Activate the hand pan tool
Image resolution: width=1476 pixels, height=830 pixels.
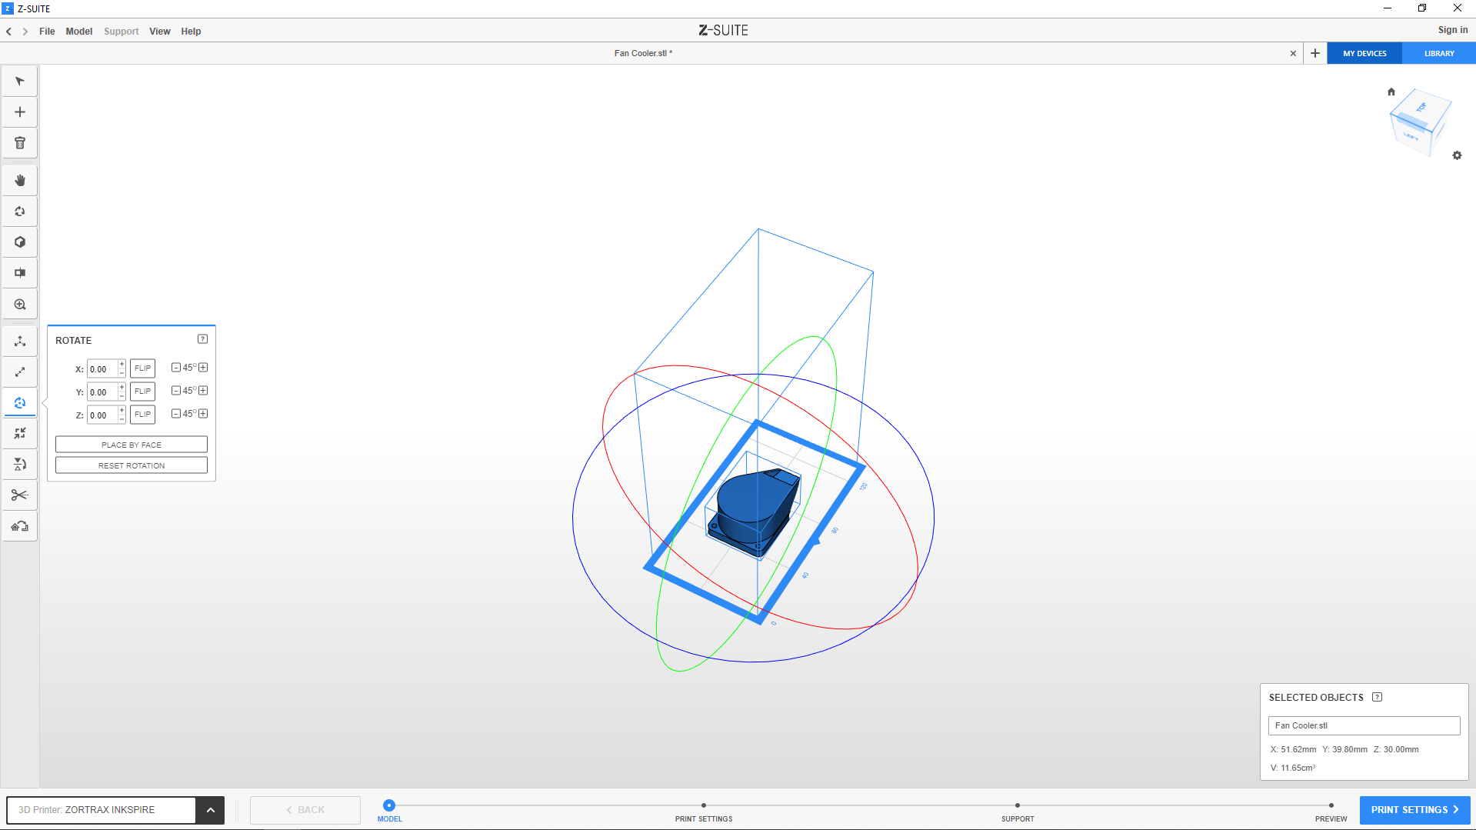(20, 181)
